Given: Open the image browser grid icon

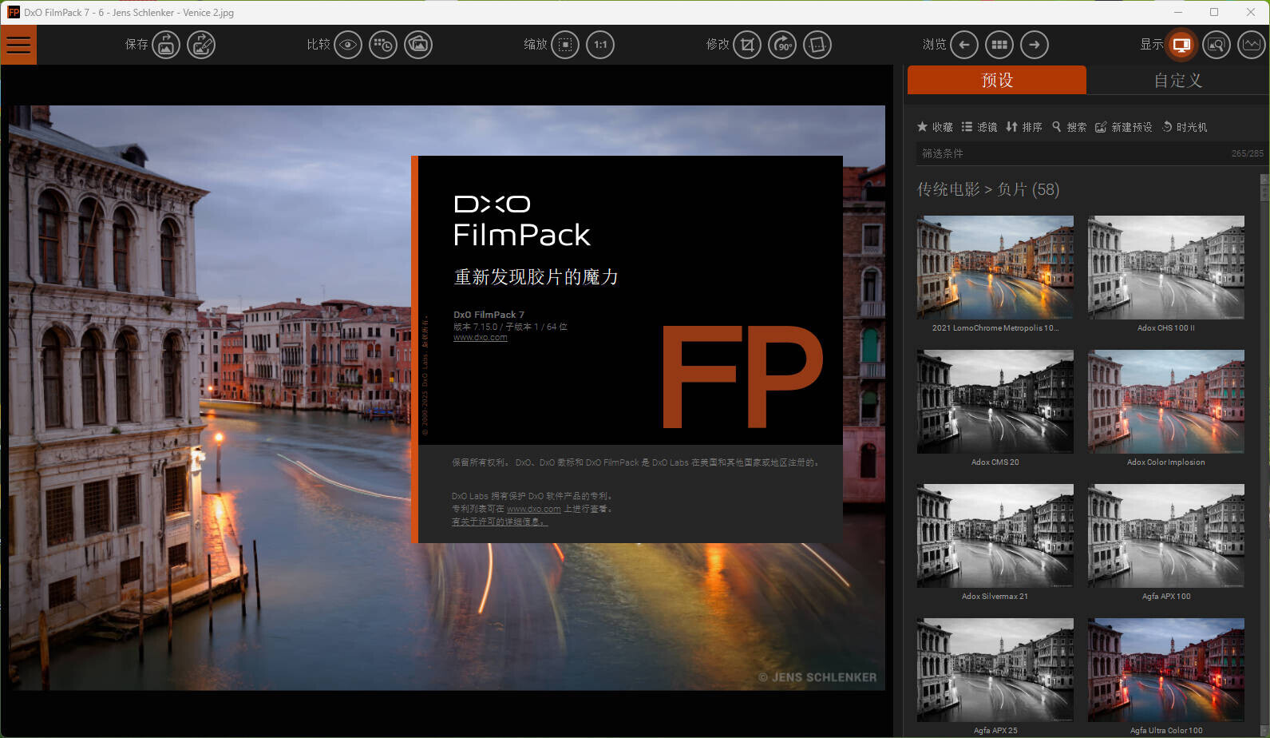Looking at the screenshot, I should point(999,45).
